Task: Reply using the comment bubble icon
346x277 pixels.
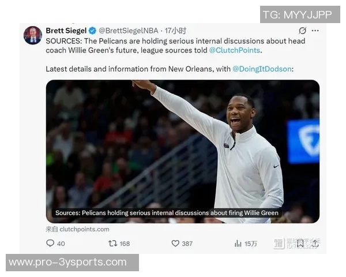Action: point(50,243)
